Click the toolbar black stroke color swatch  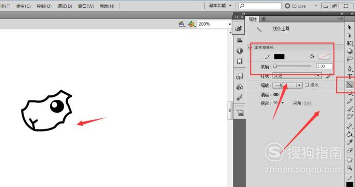(350, 184)
